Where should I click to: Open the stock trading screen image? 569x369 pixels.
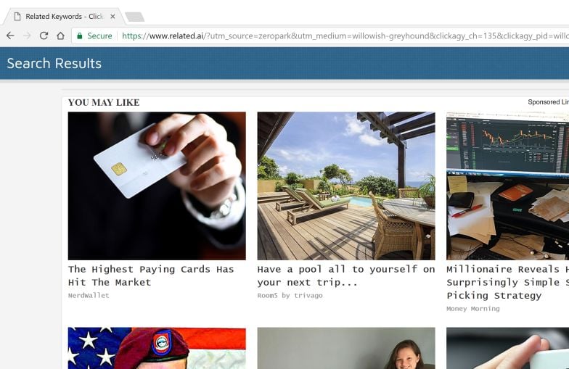coord(508,186)
